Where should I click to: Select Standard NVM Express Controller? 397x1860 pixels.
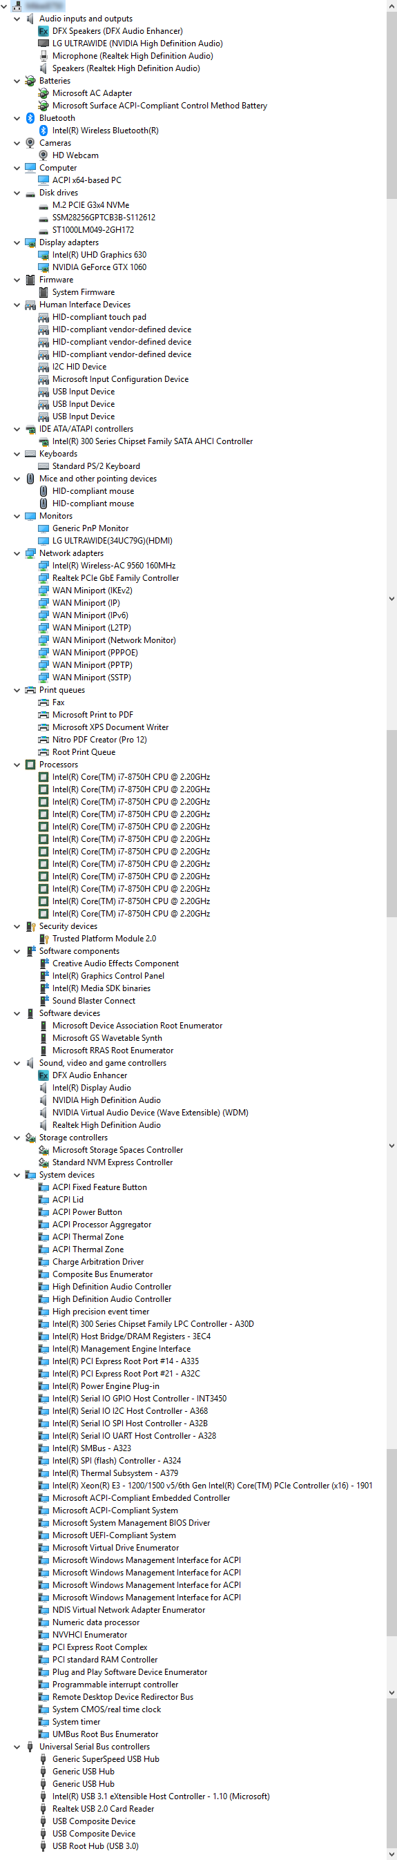(113, 1162)
